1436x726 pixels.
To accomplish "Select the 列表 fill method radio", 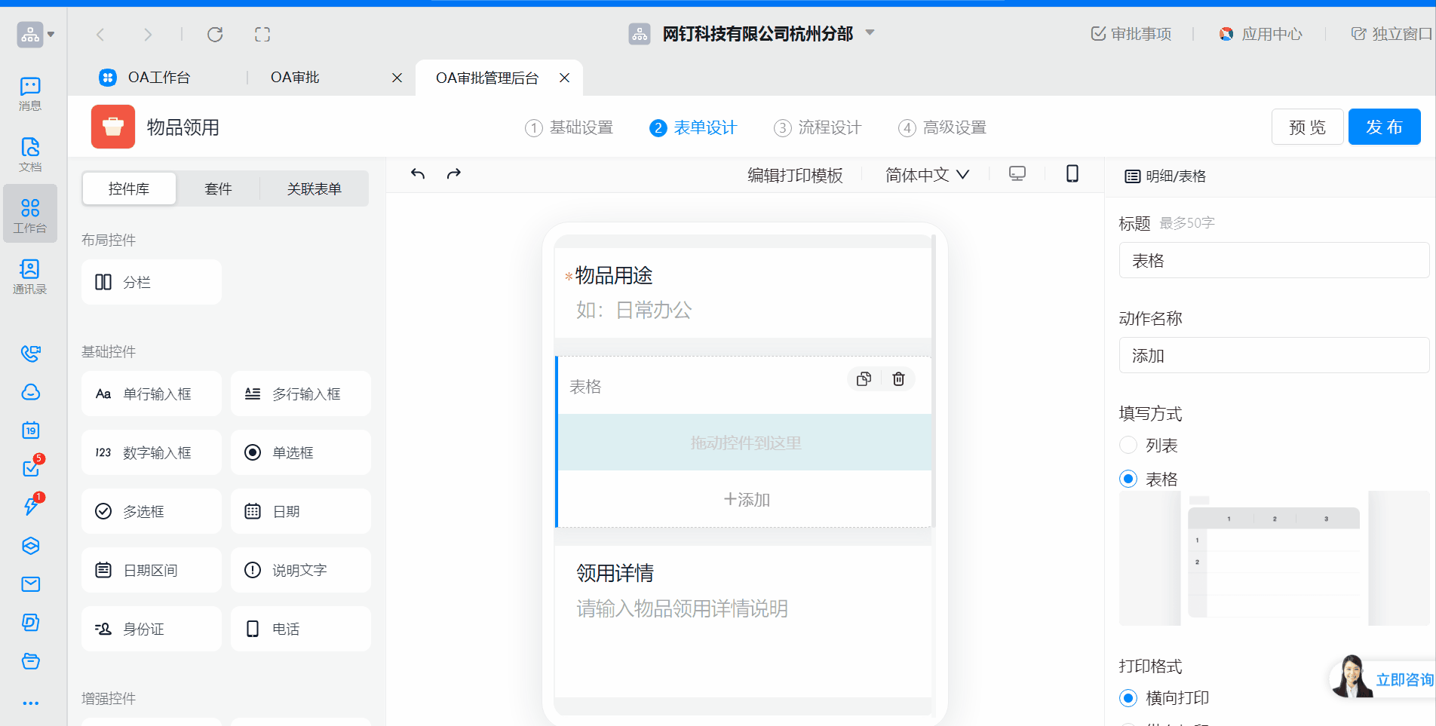I will click(1128, 446).
